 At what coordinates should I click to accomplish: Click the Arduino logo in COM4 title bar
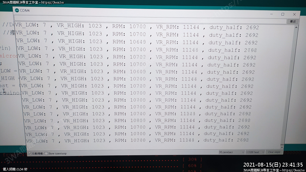click(x=17, y=10)
